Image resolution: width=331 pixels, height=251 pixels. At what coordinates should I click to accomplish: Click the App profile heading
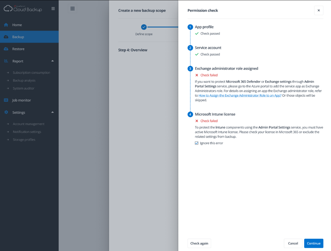(204, 27)
